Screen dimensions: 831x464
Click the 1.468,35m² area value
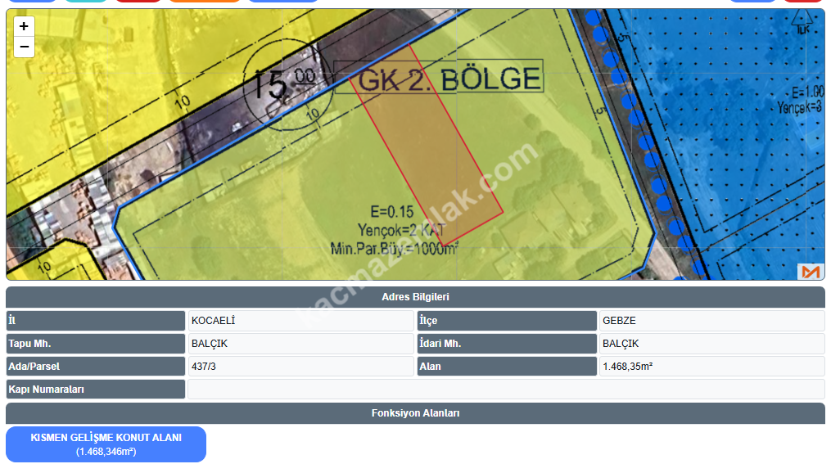(x=711, y=367)
